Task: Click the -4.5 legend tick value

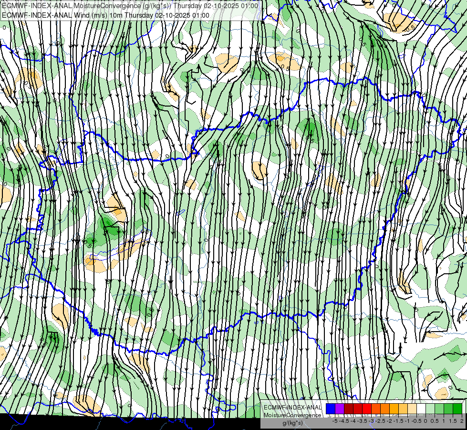Action: click(x=344, y=421)
